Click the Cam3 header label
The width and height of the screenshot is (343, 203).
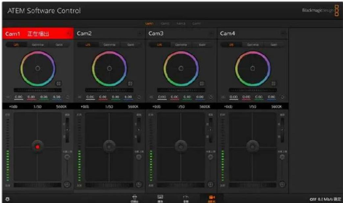(156, 34)
